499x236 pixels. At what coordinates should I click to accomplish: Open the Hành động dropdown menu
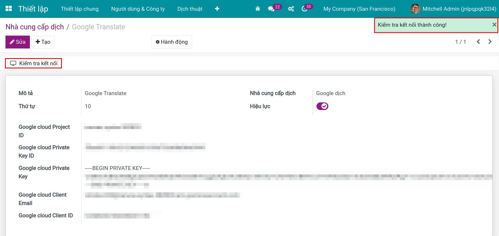[x=171, y=42]
